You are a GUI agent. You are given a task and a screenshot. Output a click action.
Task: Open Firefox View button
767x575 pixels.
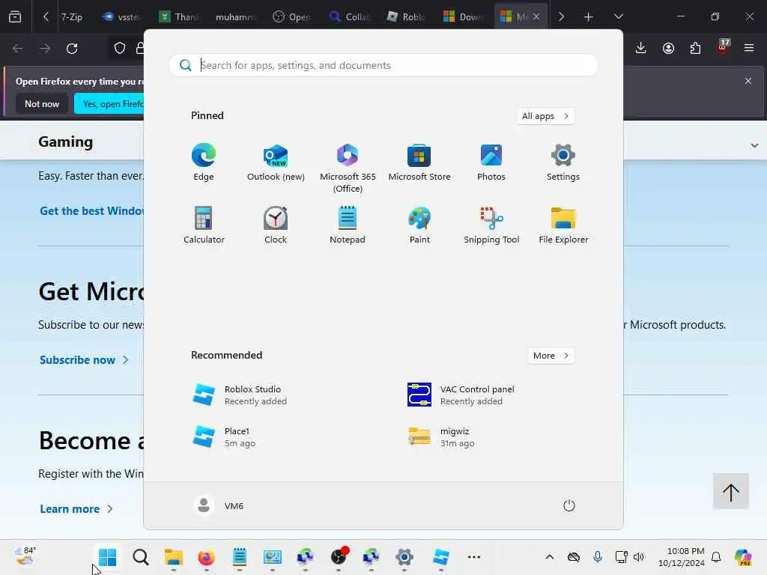(15, 16)
